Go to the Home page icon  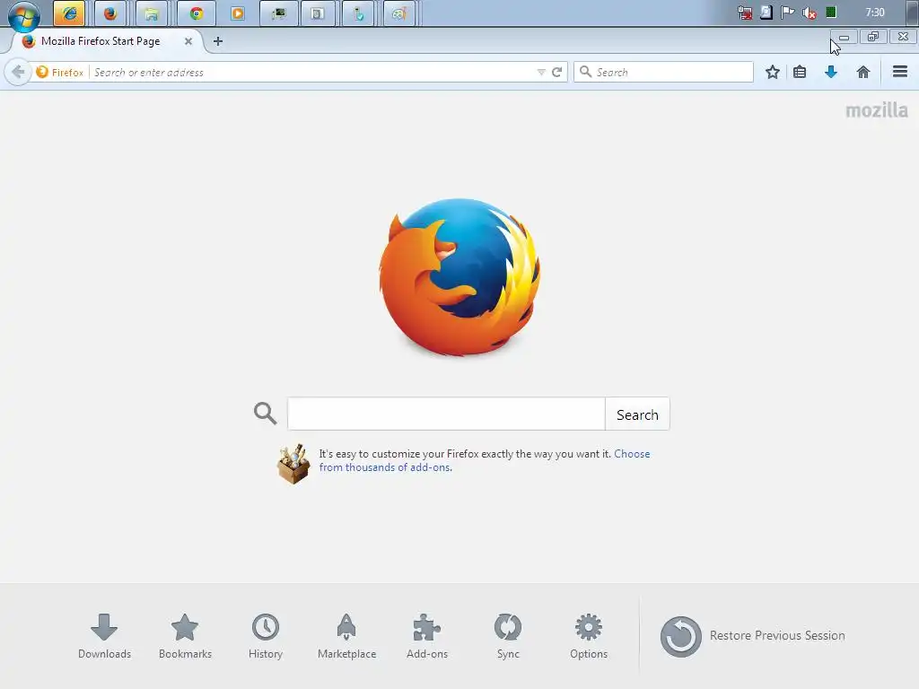(x=862, y=72)
